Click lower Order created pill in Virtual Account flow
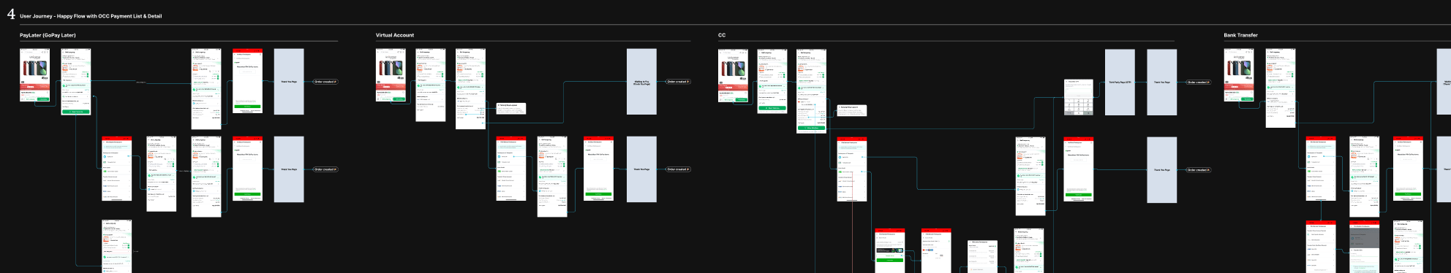1451x273 pixels. 678,169
